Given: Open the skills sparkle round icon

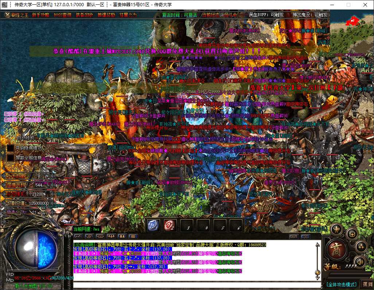Looking at the screenshot, I should 361,246.
